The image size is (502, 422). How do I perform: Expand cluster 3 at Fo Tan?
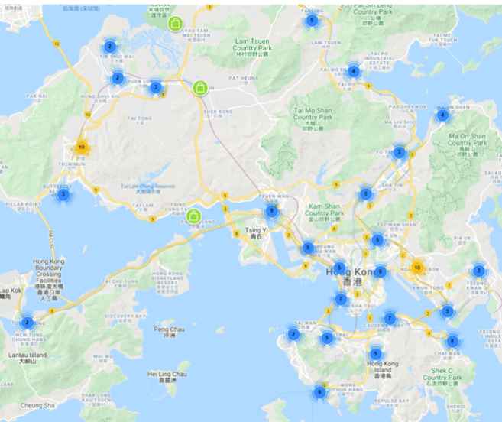coord(399,152)
